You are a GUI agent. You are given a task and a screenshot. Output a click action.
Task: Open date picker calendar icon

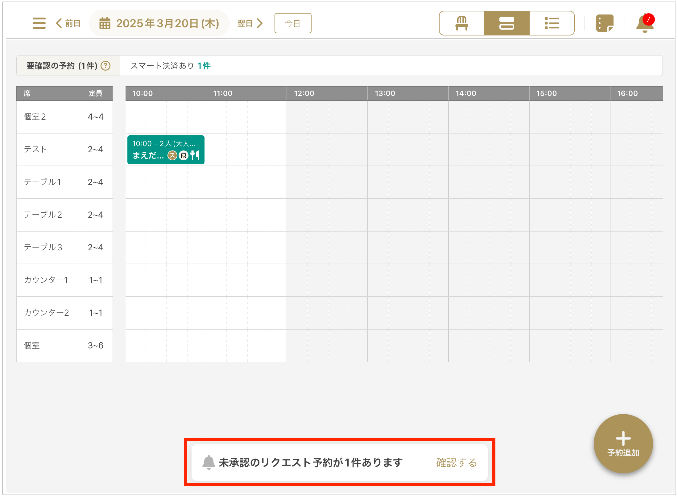[x=105, y=23]
